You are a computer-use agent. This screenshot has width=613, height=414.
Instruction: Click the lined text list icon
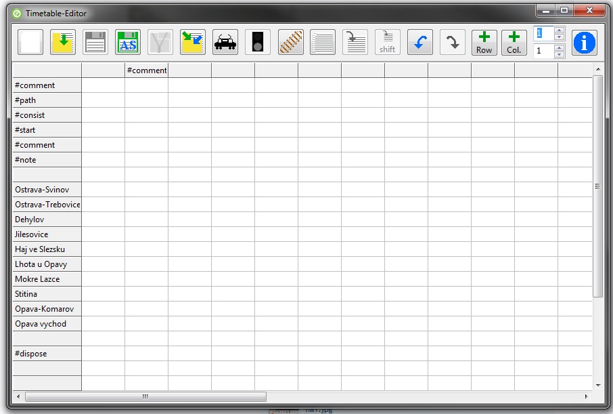[x=323, y=42]
